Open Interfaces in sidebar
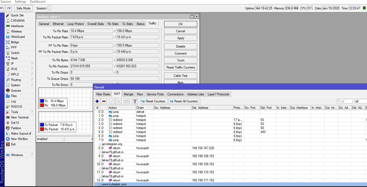 17,26
